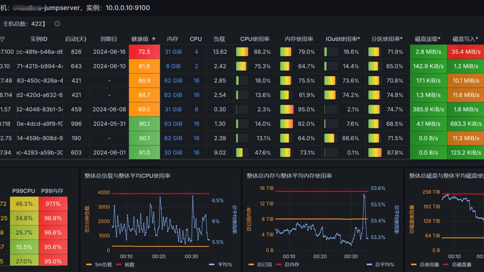Click the 73.6% IOutil usage cell
The height and width of the screenshot is (272, 484).
pyautogui.click(x=344, y=81)
